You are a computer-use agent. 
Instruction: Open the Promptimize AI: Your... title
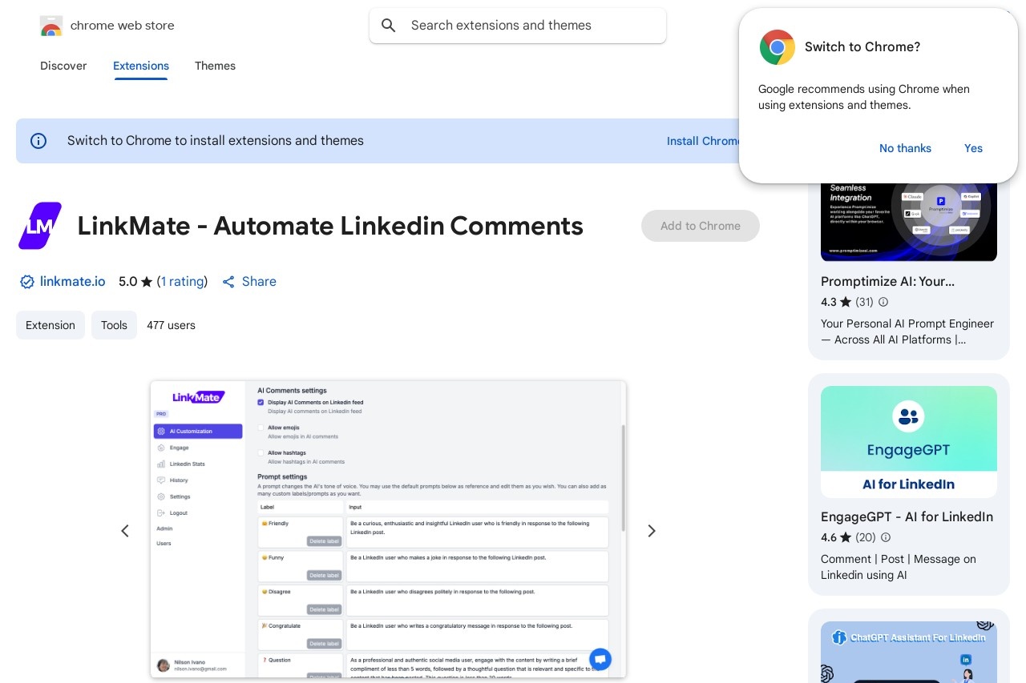click(887, 282)
